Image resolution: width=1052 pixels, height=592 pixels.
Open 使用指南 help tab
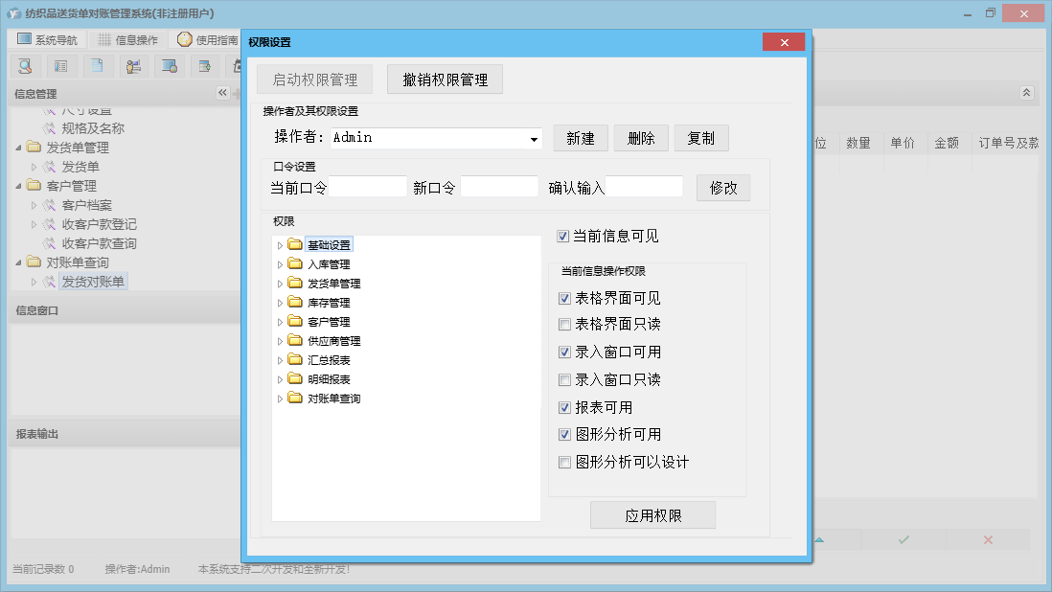(207, 39)
